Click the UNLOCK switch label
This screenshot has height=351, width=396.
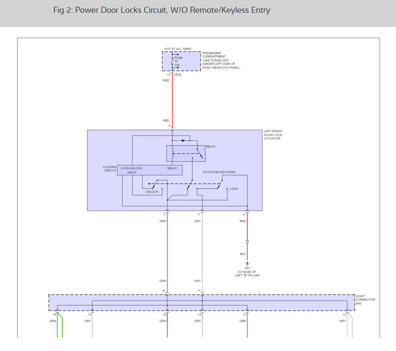point(152,192)
